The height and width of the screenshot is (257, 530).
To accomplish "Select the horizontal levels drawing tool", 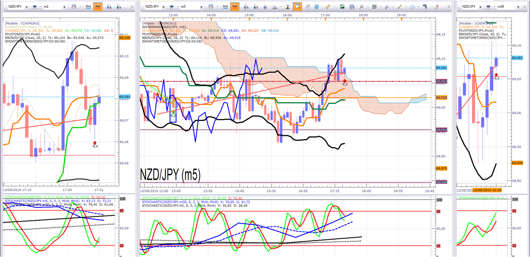I will [374, 7].
